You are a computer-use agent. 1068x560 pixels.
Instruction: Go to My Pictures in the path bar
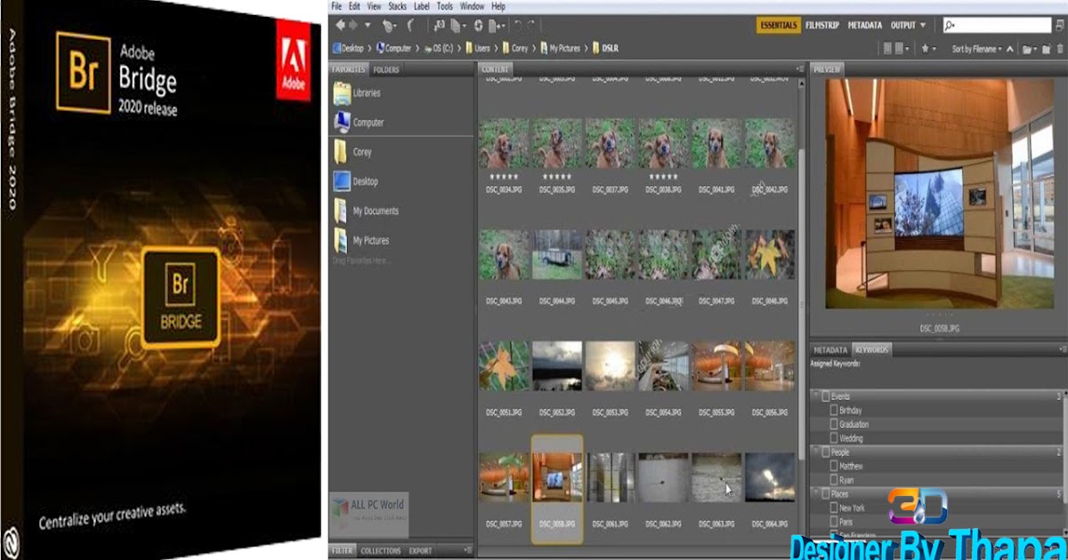coord(560,48)
